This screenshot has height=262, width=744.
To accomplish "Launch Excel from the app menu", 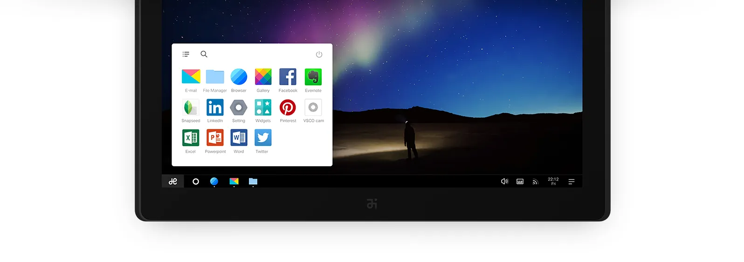I will (x=191, y=138).
